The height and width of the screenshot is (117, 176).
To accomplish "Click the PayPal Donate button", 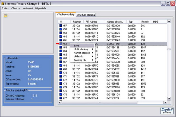I will click(167, 111).
